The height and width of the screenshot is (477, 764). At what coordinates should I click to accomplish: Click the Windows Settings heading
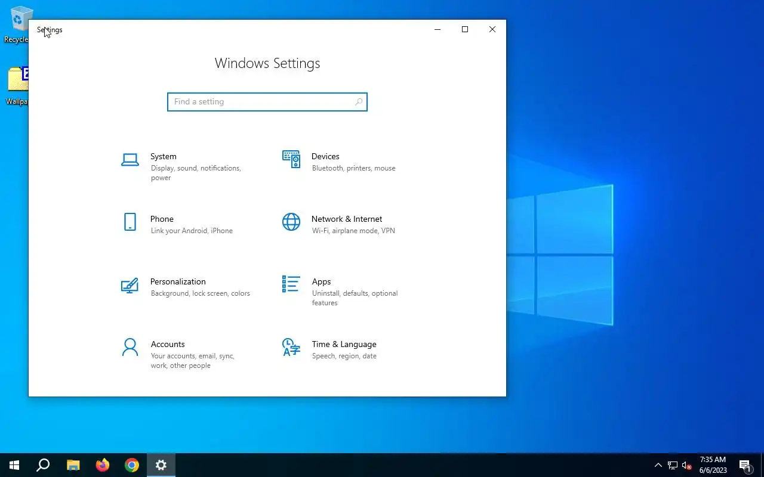tap(267, 63)
